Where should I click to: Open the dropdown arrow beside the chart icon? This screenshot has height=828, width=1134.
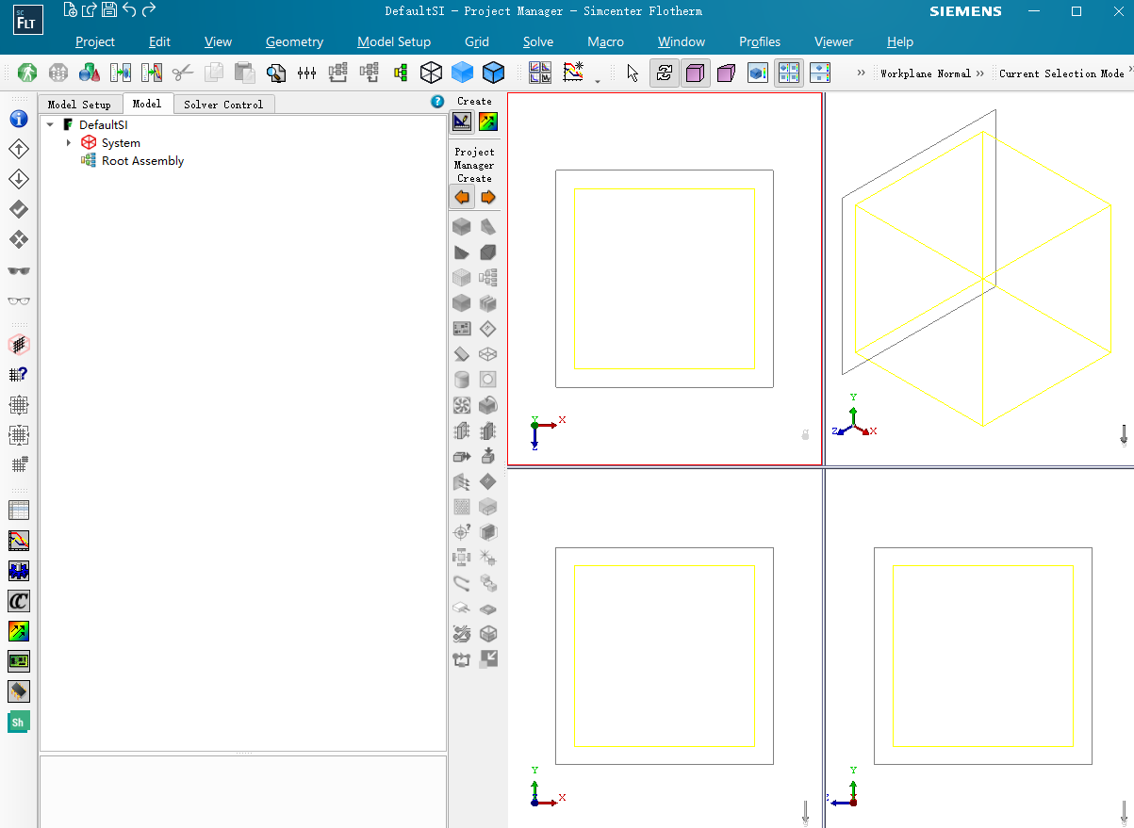[598, 81]
